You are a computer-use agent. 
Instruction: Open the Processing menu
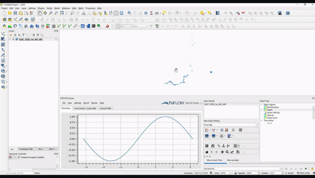[90, 8]
